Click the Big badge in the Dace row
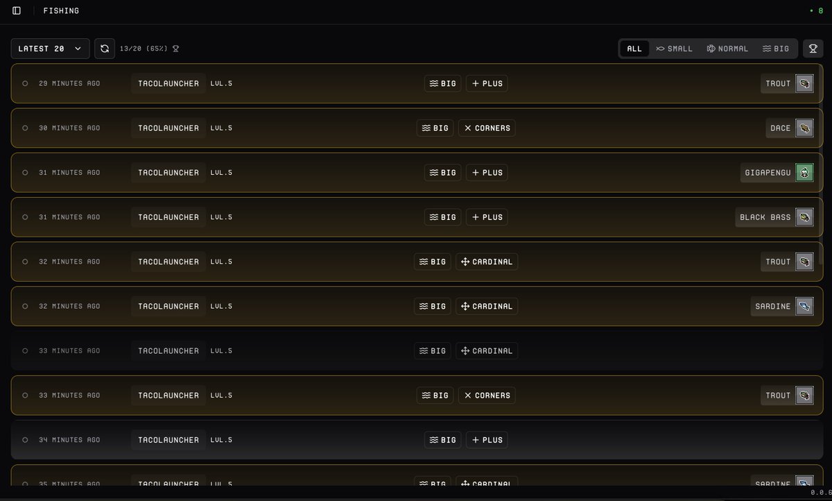This screenshot has height=501, width=832. pyautogui.click(x=435, y=128)
